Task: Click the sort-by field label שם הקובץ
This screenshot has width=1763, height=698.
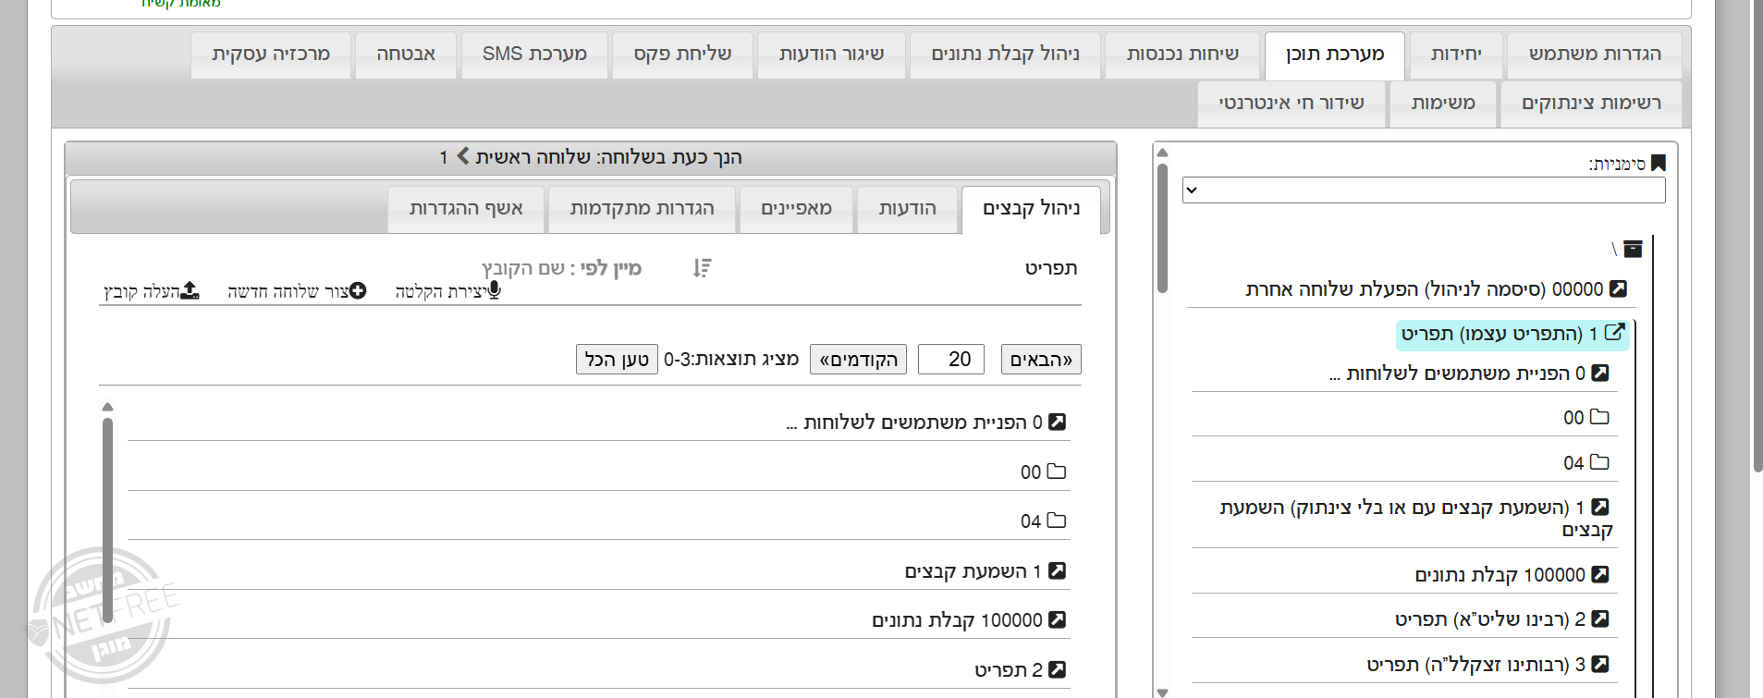Action: click(x=523, y=268)
